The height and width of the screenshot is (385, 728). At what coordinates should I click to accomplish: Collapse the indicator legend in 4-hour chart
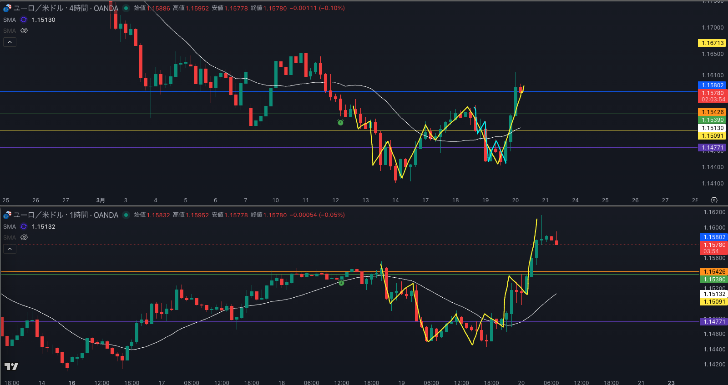(10, 42)
